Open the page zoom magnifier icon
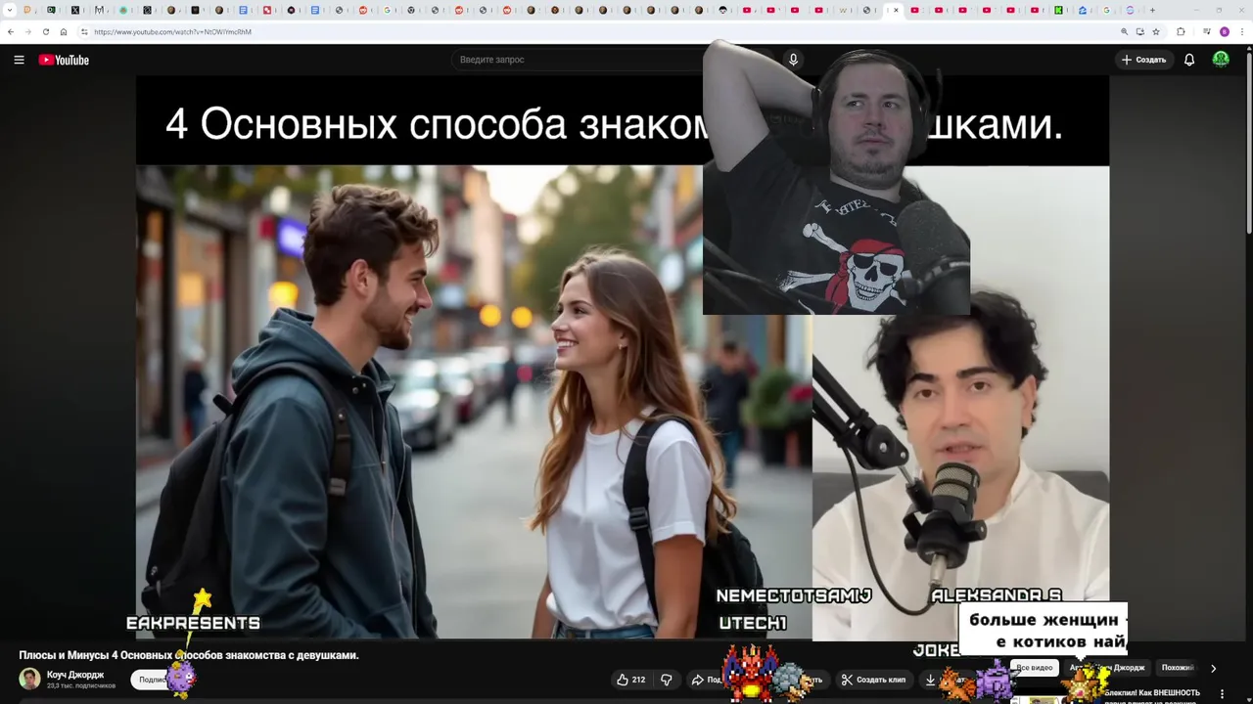Screen dimensions: 1253x704 tap(1125, 31)
